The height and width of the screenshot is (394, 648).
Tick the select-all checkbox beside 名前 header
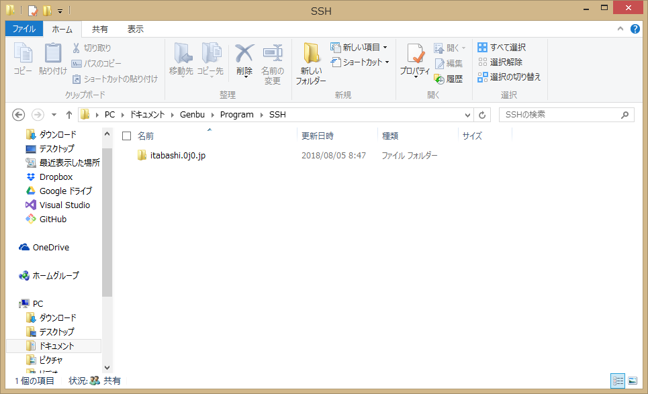pyautogui.click(x=126, y=136)
